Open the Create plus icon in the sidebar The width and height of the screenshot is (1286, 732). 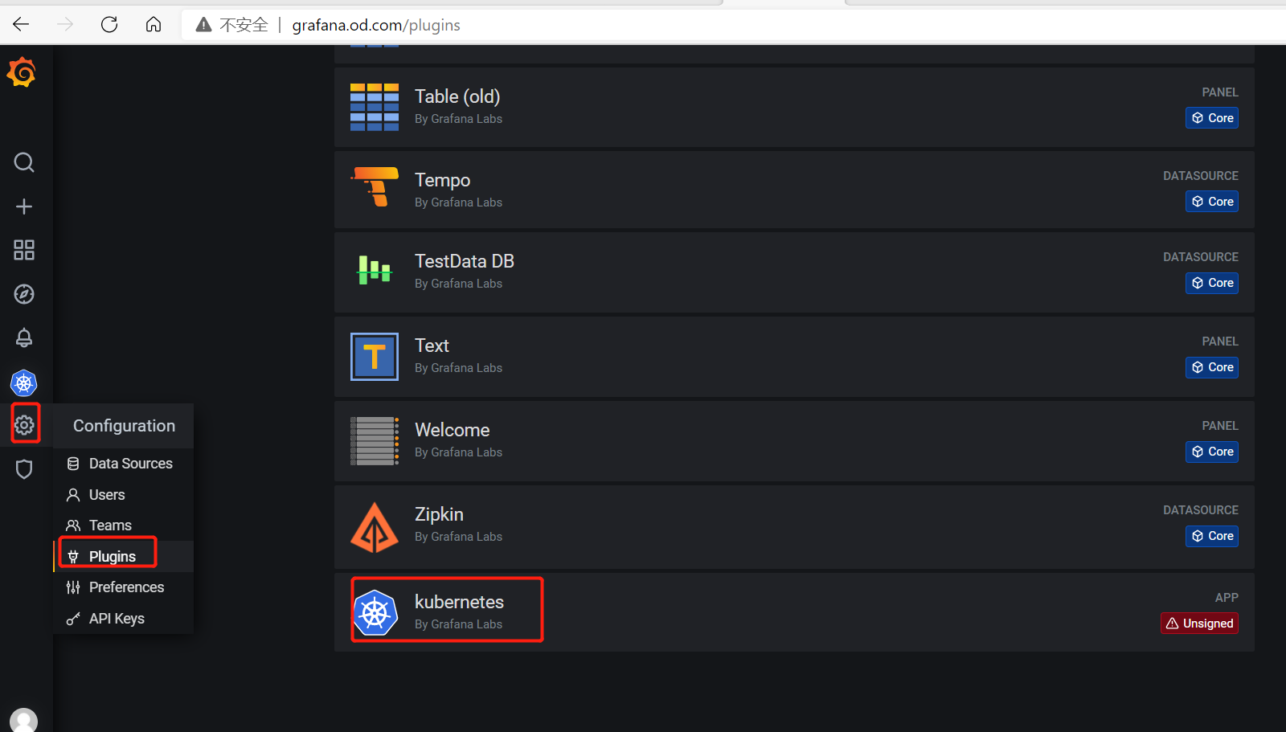click(x=24, y=207)
